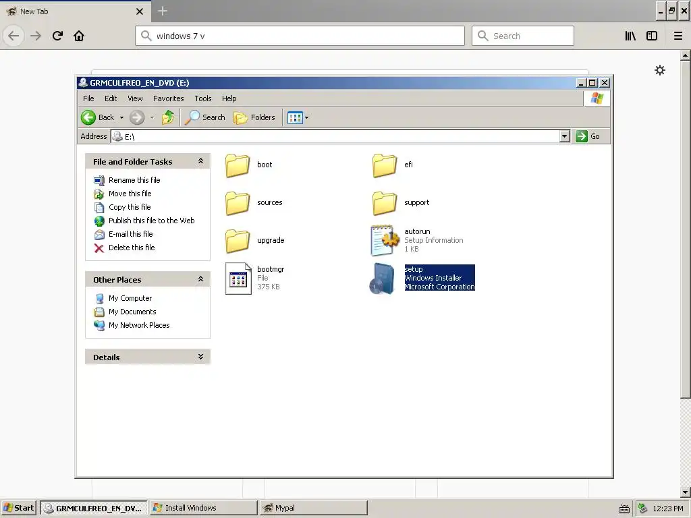Open the Help menu
The height and width of the screenshot is (518, 691).
click(x=229, y=98)
